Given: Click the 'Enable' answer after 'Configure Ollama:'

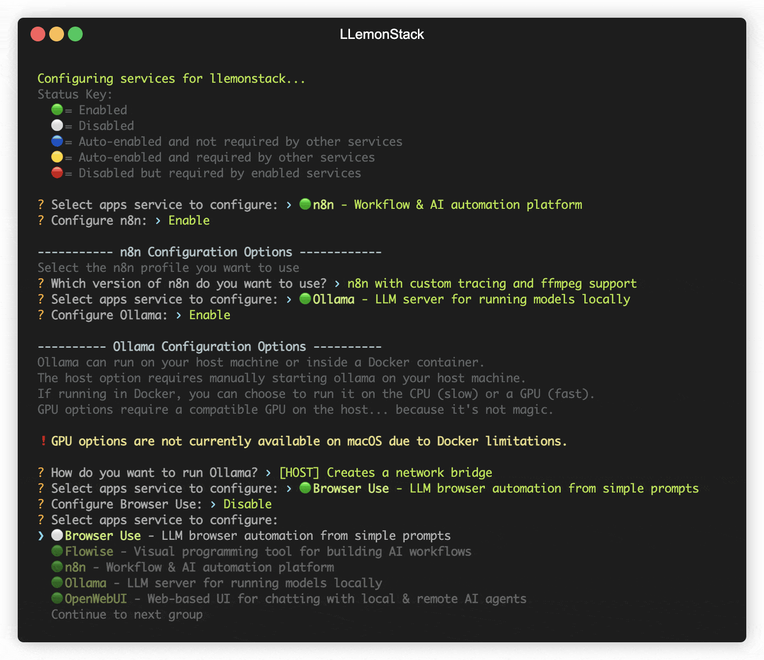Looking at the screenshot, I should click(x=210, y=315).
